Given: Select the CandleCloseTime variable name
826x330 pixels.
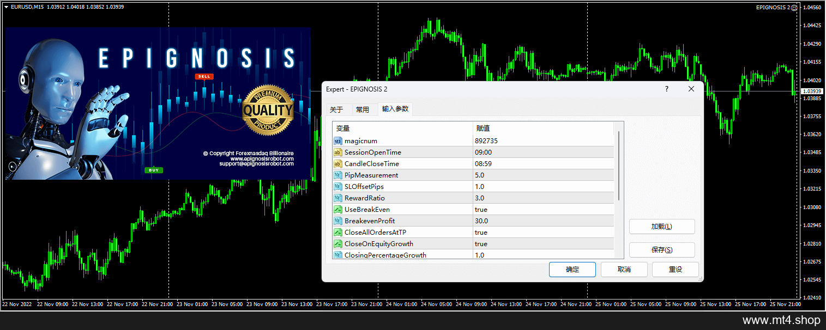Looking at the screenshot, I should point(372,164).
